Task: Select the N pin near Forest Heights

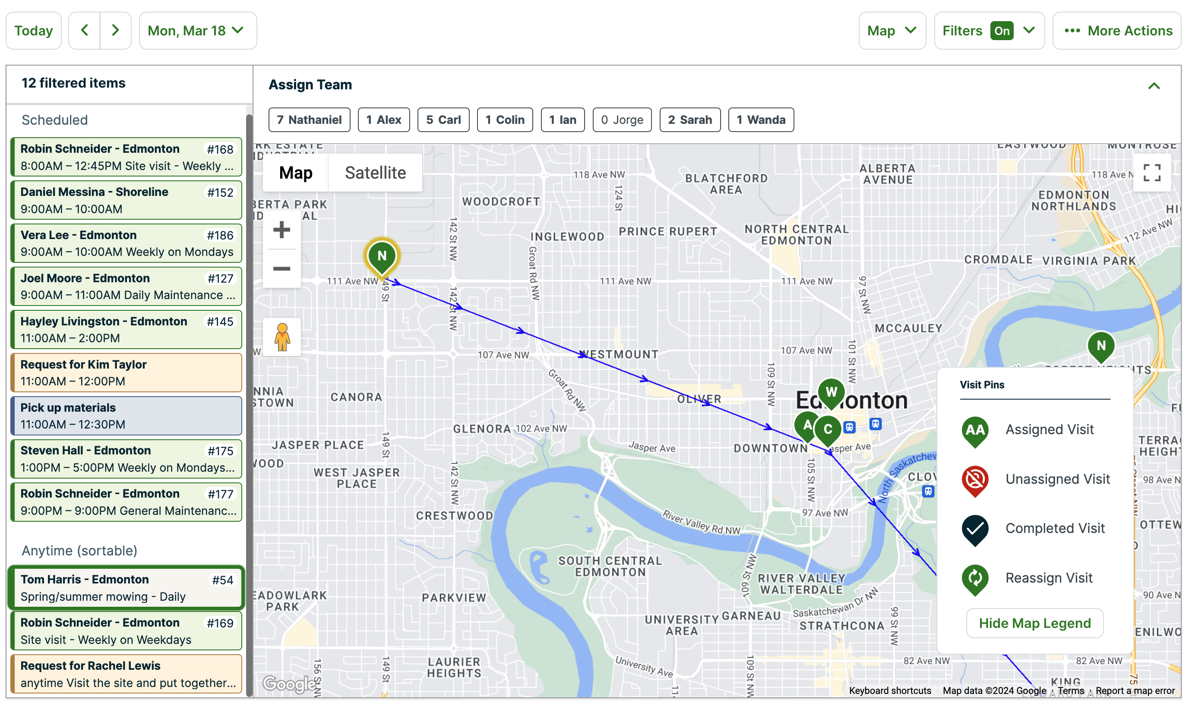Action: pos(1101,346)
